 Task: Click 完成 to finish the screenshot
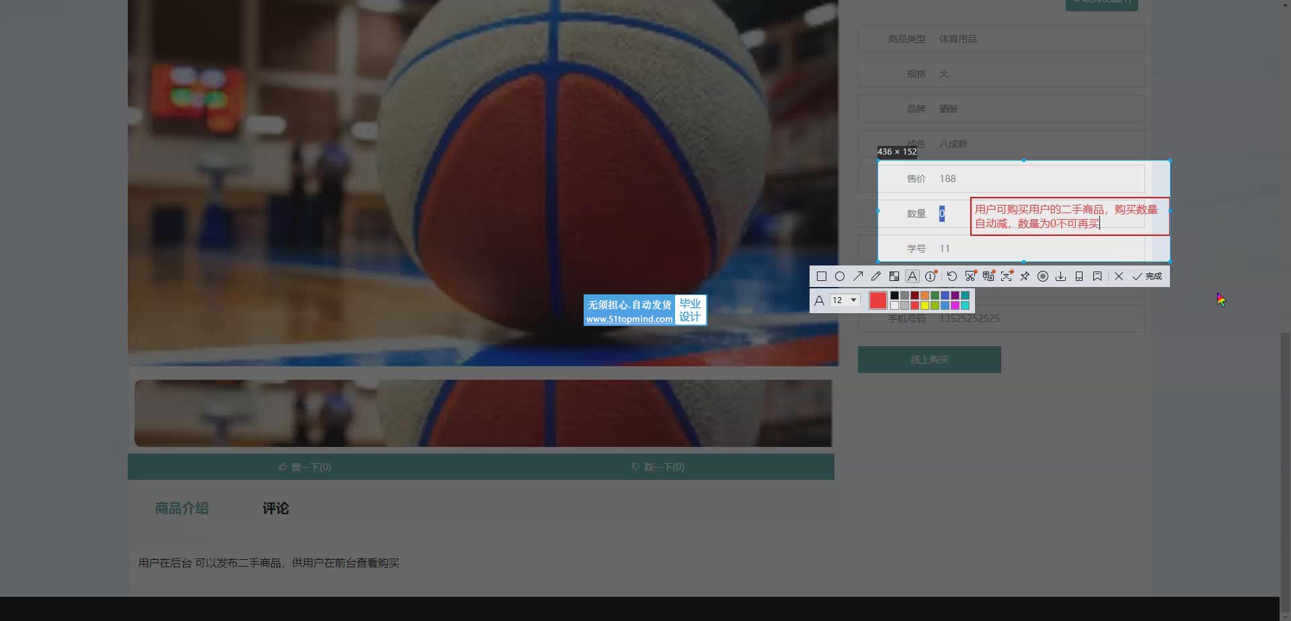[x=1147, y=276]
